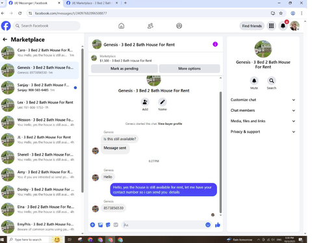The width and height of the screenshot is (325, 243).
Task: Open Sherell's conversation in the list
Action: (40, 157)
